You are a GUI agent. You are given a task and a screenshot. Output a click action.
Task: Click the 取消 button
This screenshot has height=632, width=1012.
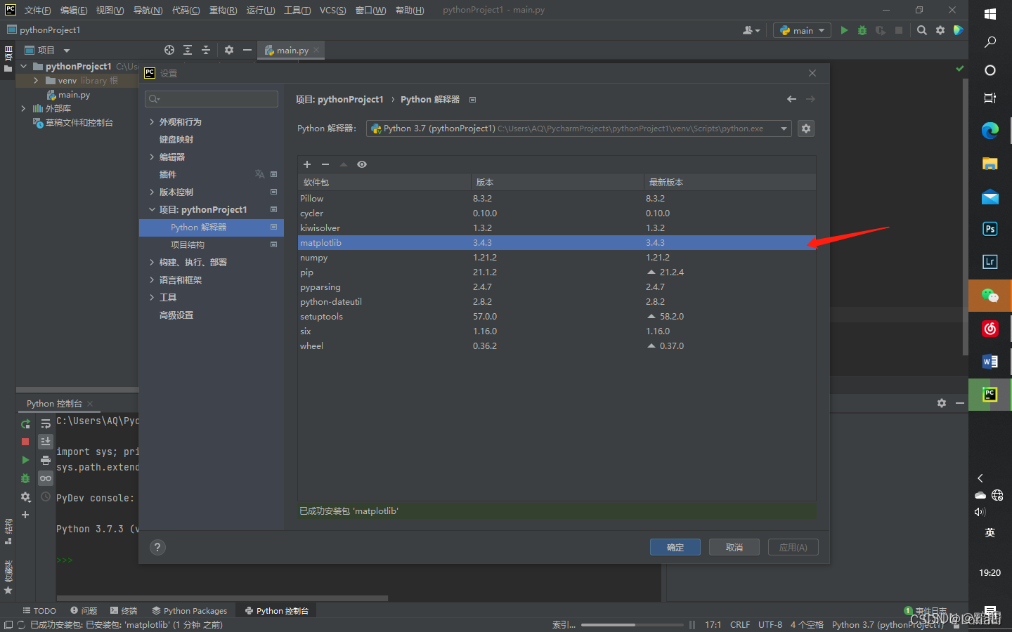tap(734, 547)
